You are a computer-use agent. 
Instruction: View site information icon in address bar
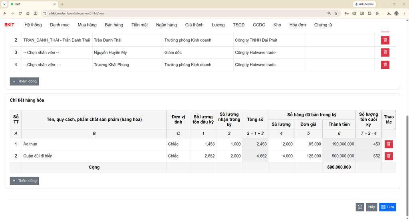point(45,13)
